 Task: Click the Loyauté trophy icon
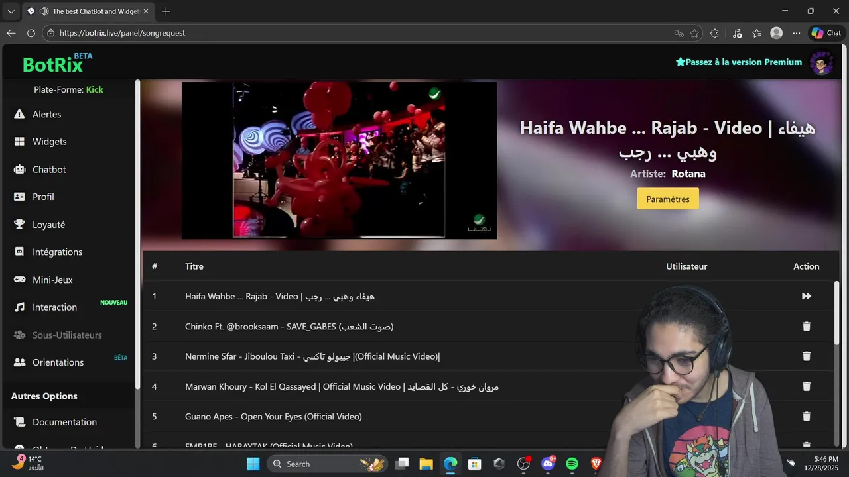[x=19, y=225]
